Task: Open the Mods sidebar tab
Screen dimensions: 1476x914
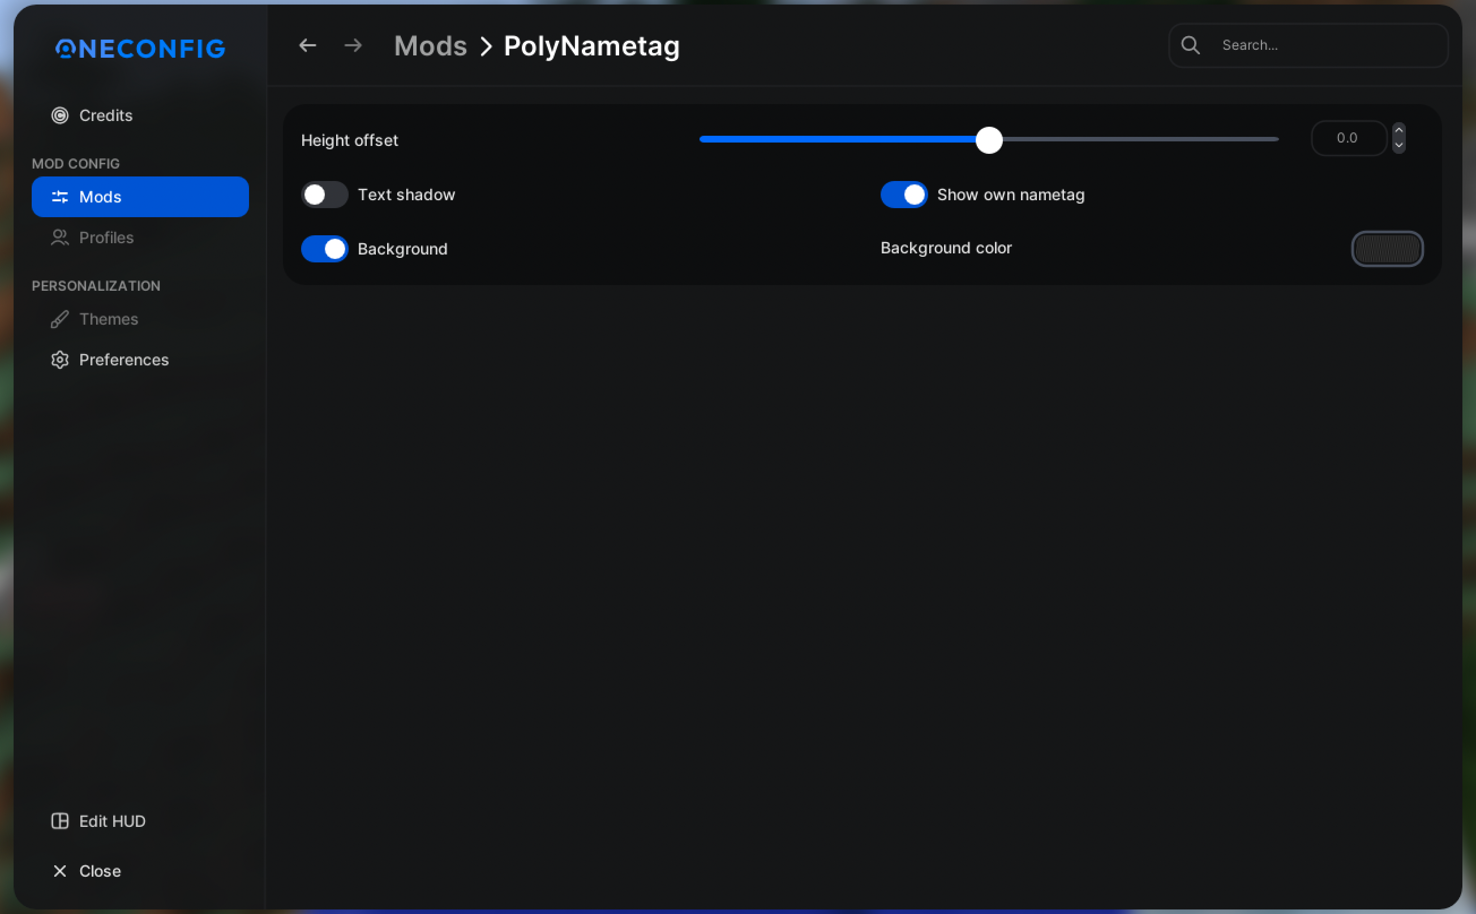Action: [x=140, y=197]
